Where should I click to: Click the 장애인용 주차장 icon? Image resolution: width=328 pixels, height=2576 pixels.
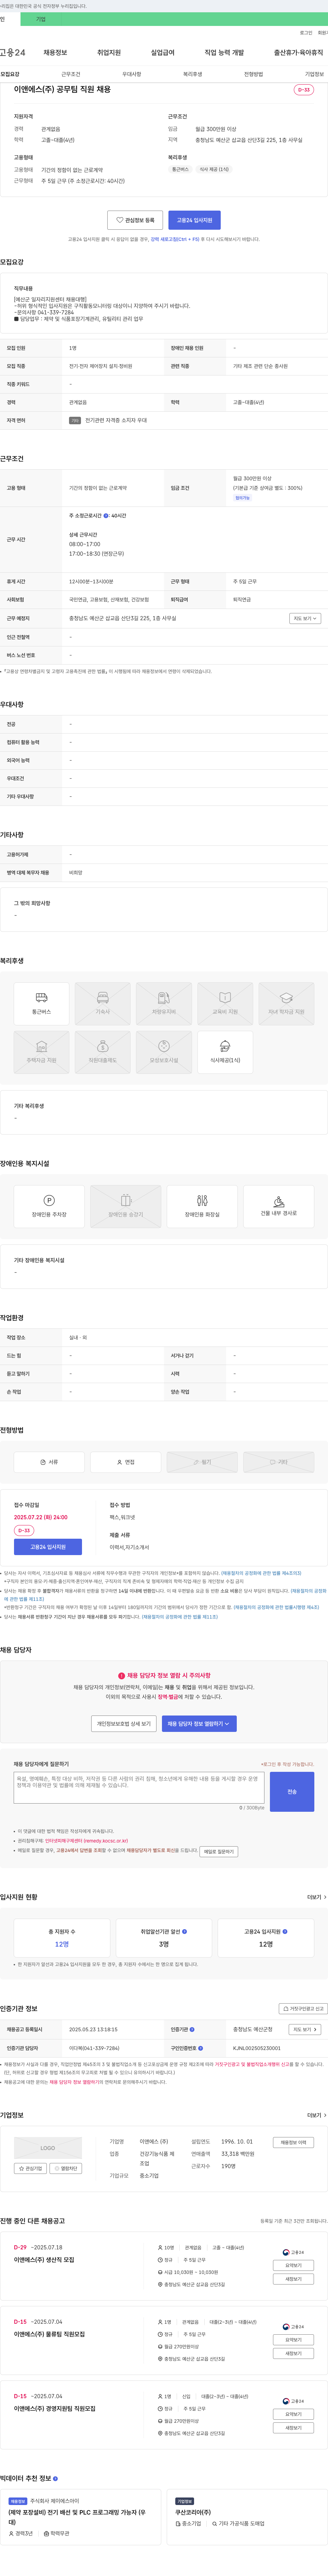49,1206
